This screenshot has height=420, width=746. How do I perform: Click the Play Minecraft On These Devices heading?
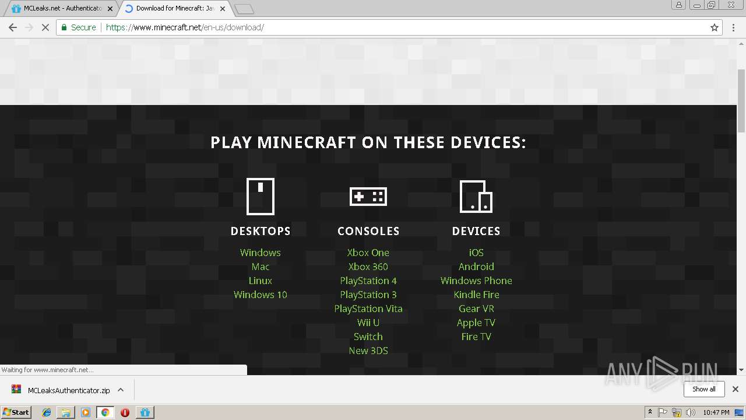[x=368, y=142]
